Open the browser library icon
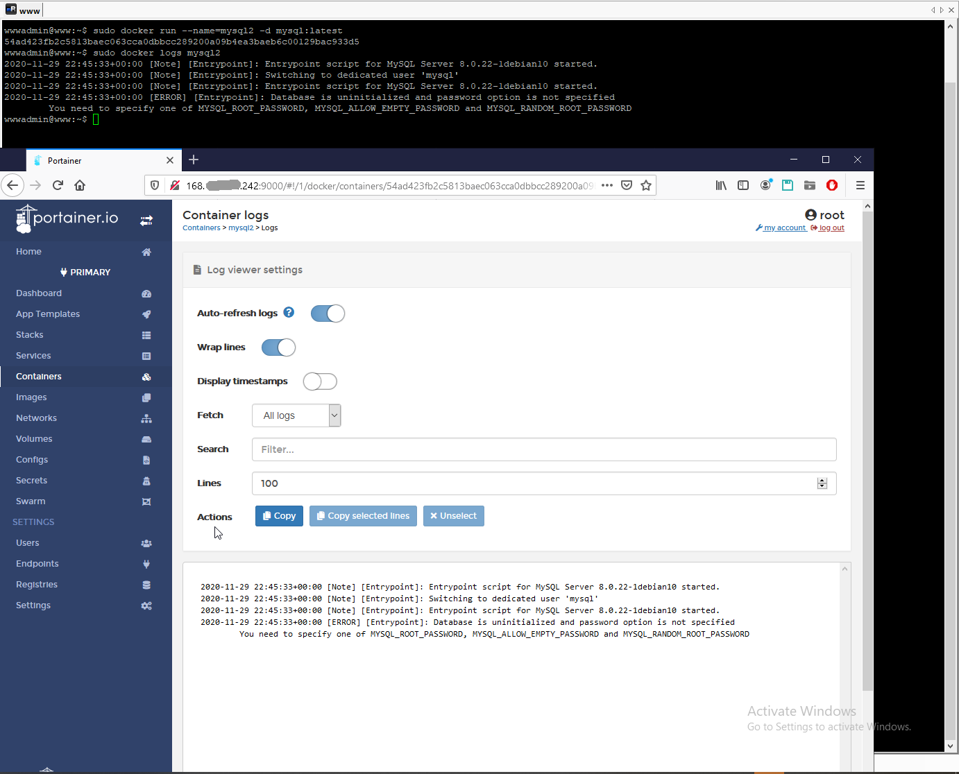 pyautogui.click(x=721, y=185)
